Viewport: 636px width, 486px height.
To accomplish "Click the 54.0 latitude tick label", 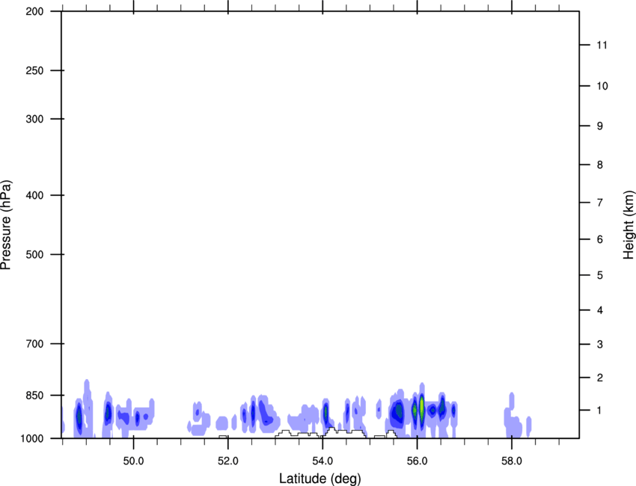I will point(322,461).
